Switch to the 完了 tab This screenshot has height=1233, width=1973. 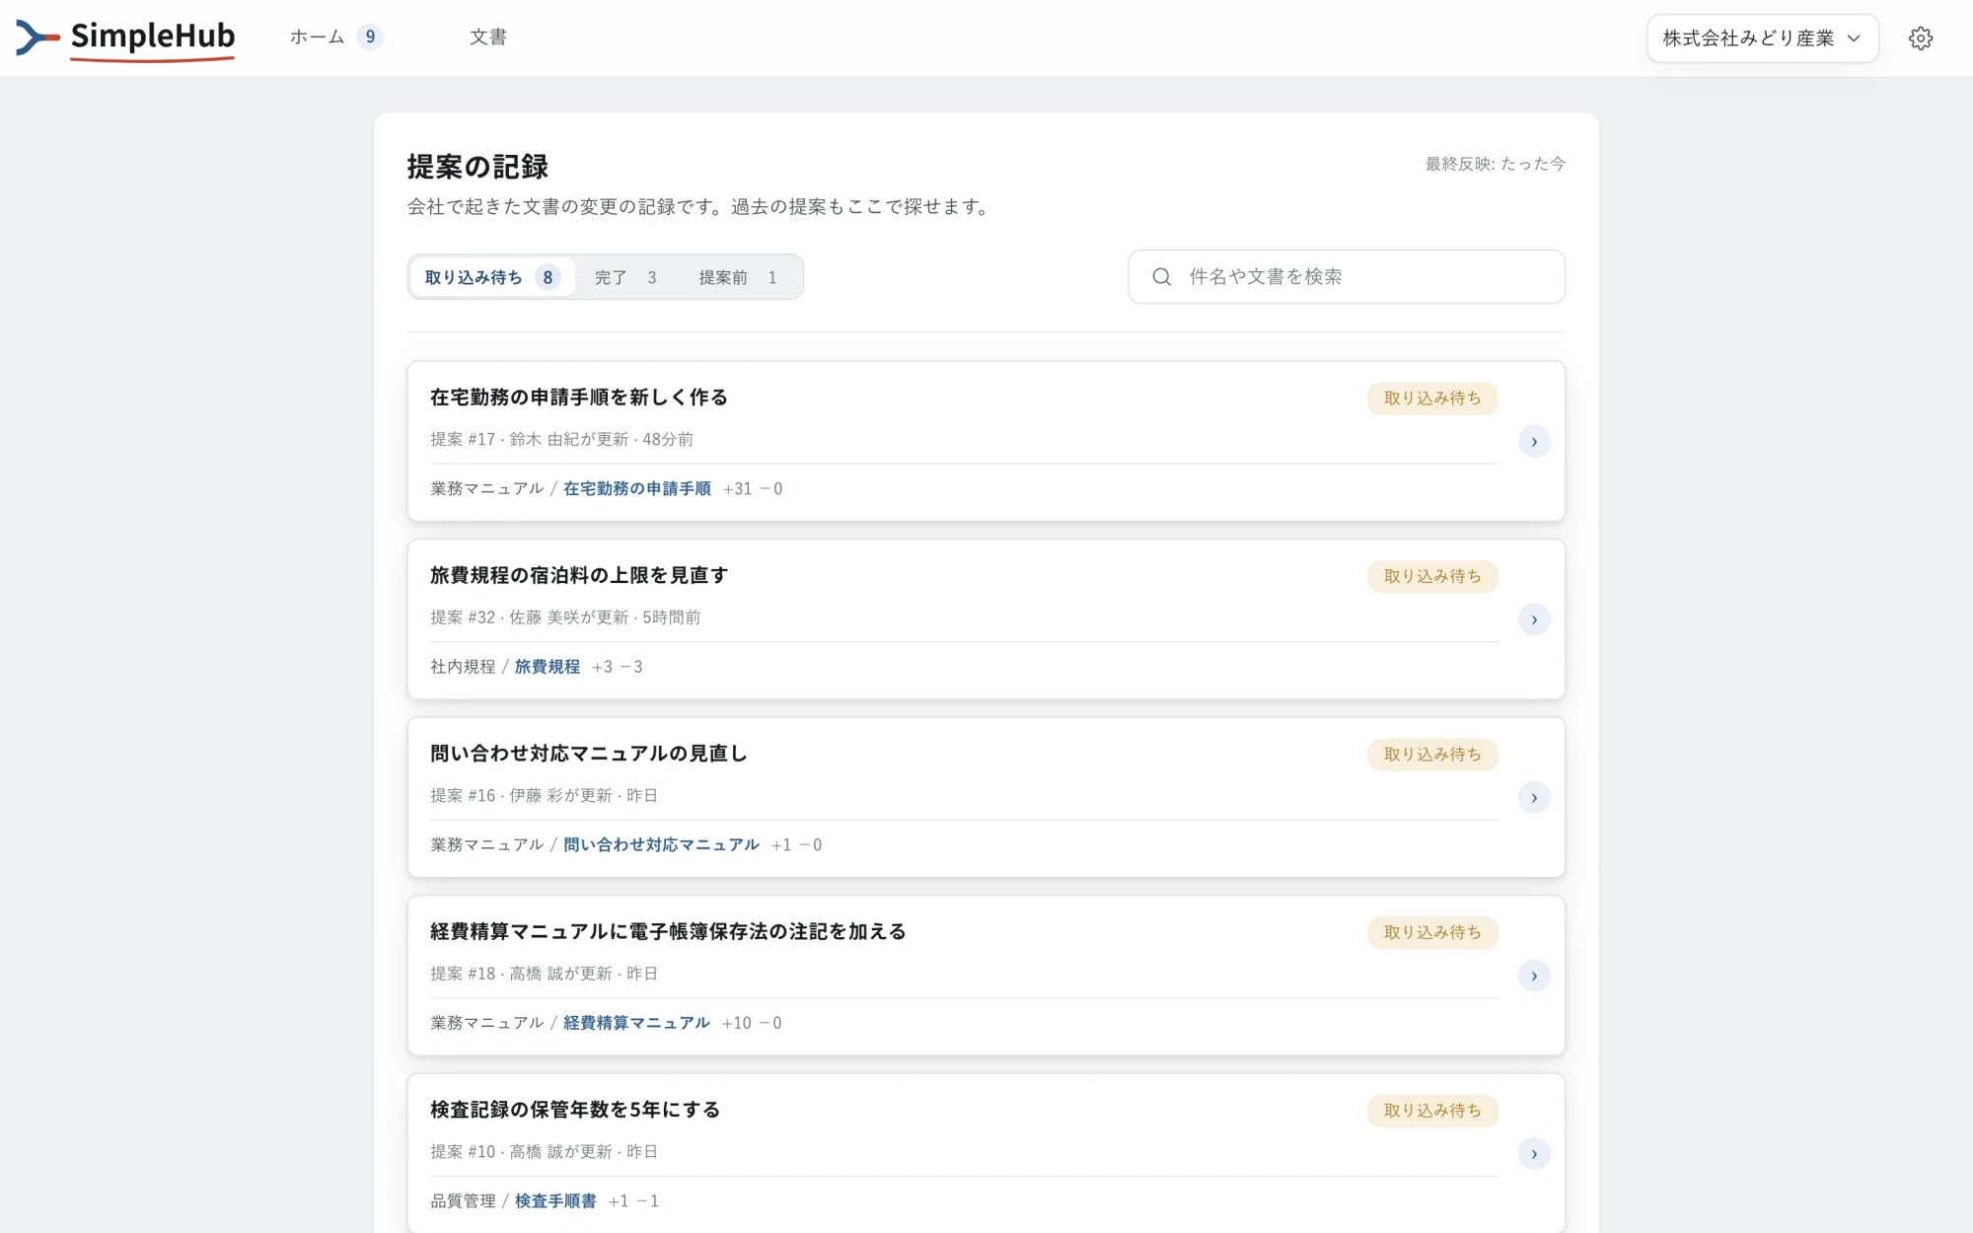tap(625, 277)
